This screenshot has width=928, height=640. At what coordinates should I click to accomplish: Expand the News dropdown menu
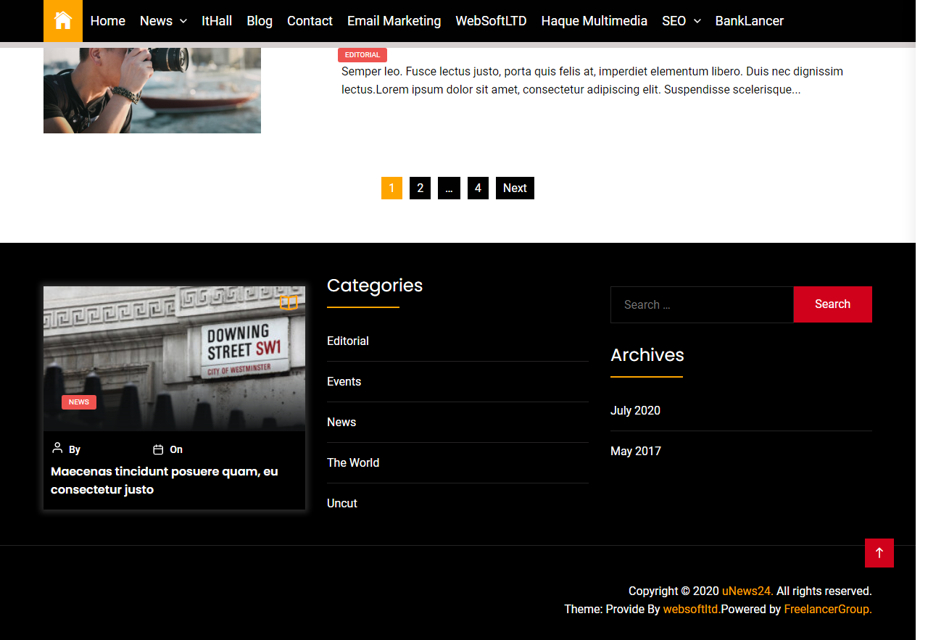pos(163,21)
